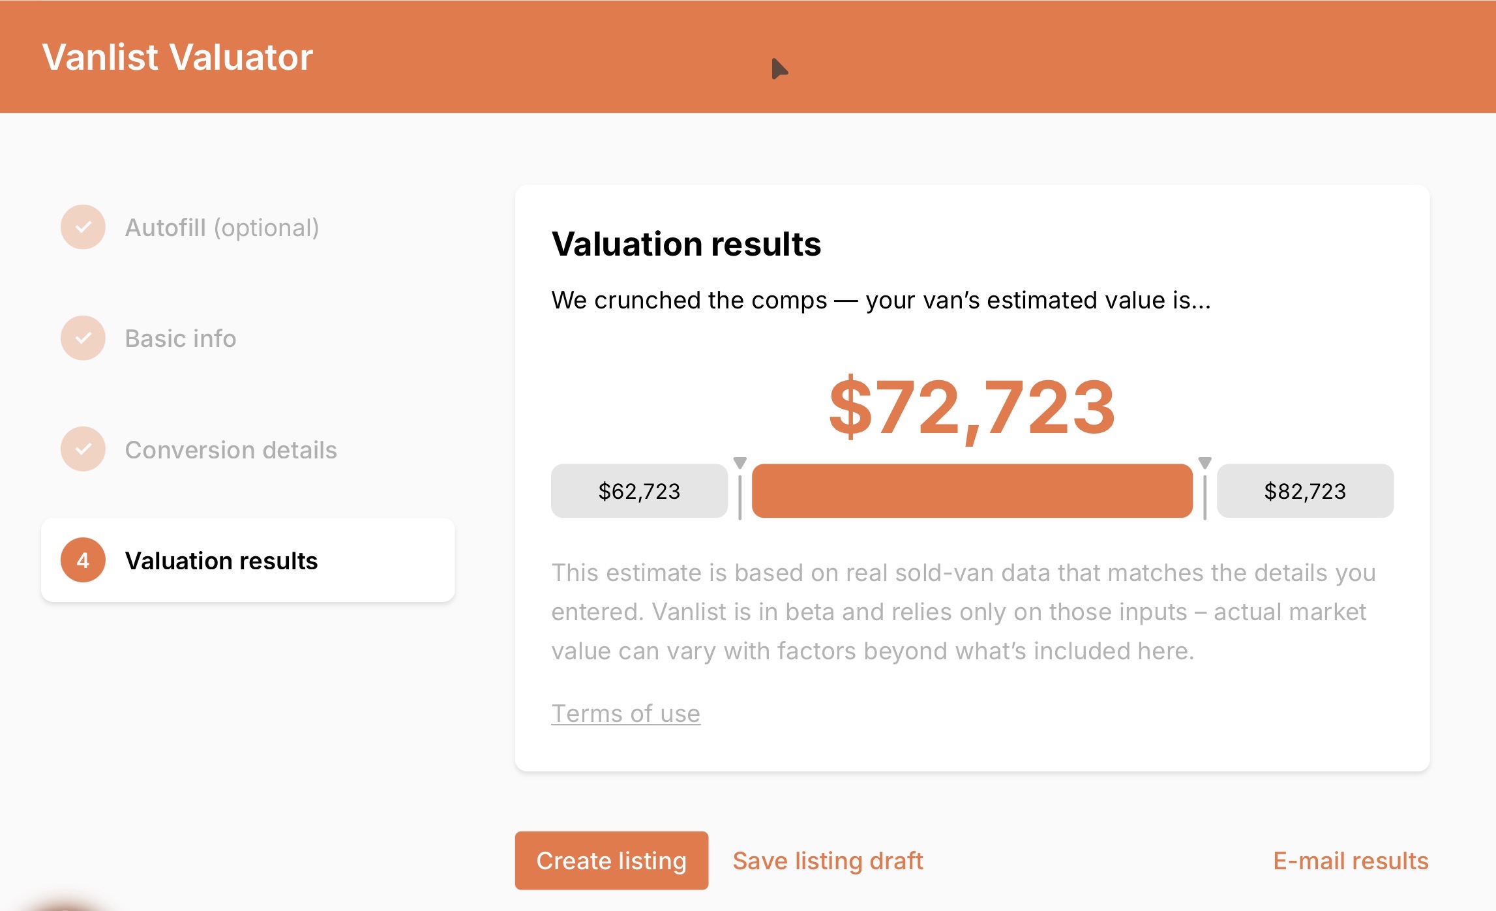Click the Valuation results card heading
Viewport: 1496px width, 911px height.
click(x=686, y=245)
